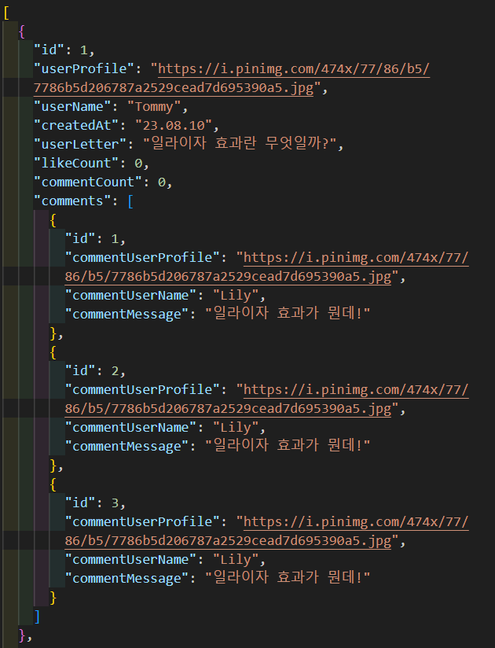Select the "Lily" value in comment id 2
495x648 pixels.
click(x=236, y=428)
